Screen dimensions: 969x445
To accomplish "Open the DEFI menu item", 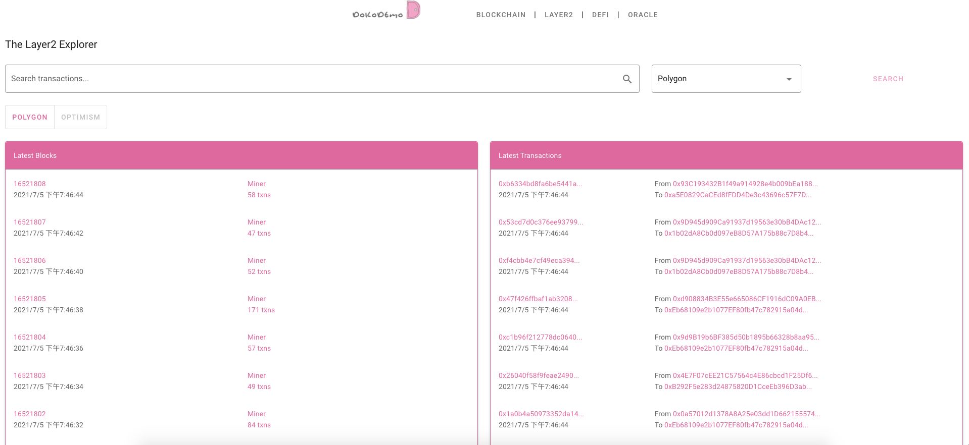I will click(x=600, y=15).
